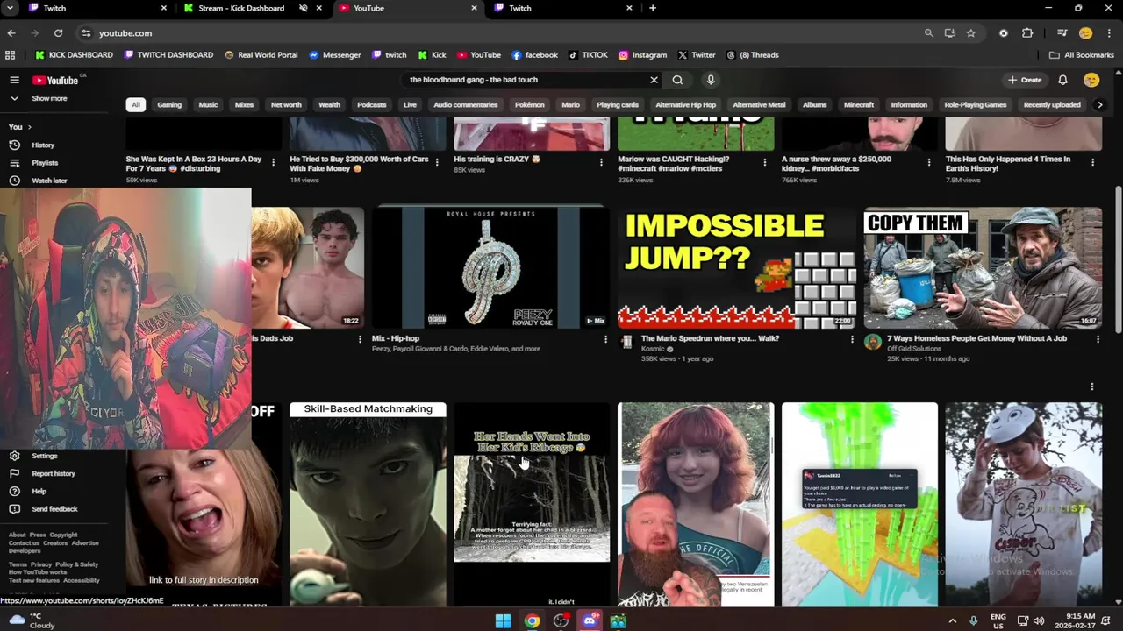Open the Mix - Hip-hop Peezy thumbnail
Screen dimensions: 1123x631
(x=490, y=267)
